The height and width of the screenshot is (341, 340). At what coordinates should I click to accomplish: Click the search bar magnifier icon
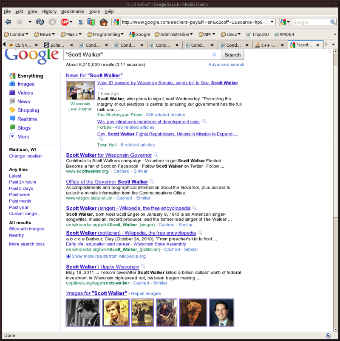333,22
